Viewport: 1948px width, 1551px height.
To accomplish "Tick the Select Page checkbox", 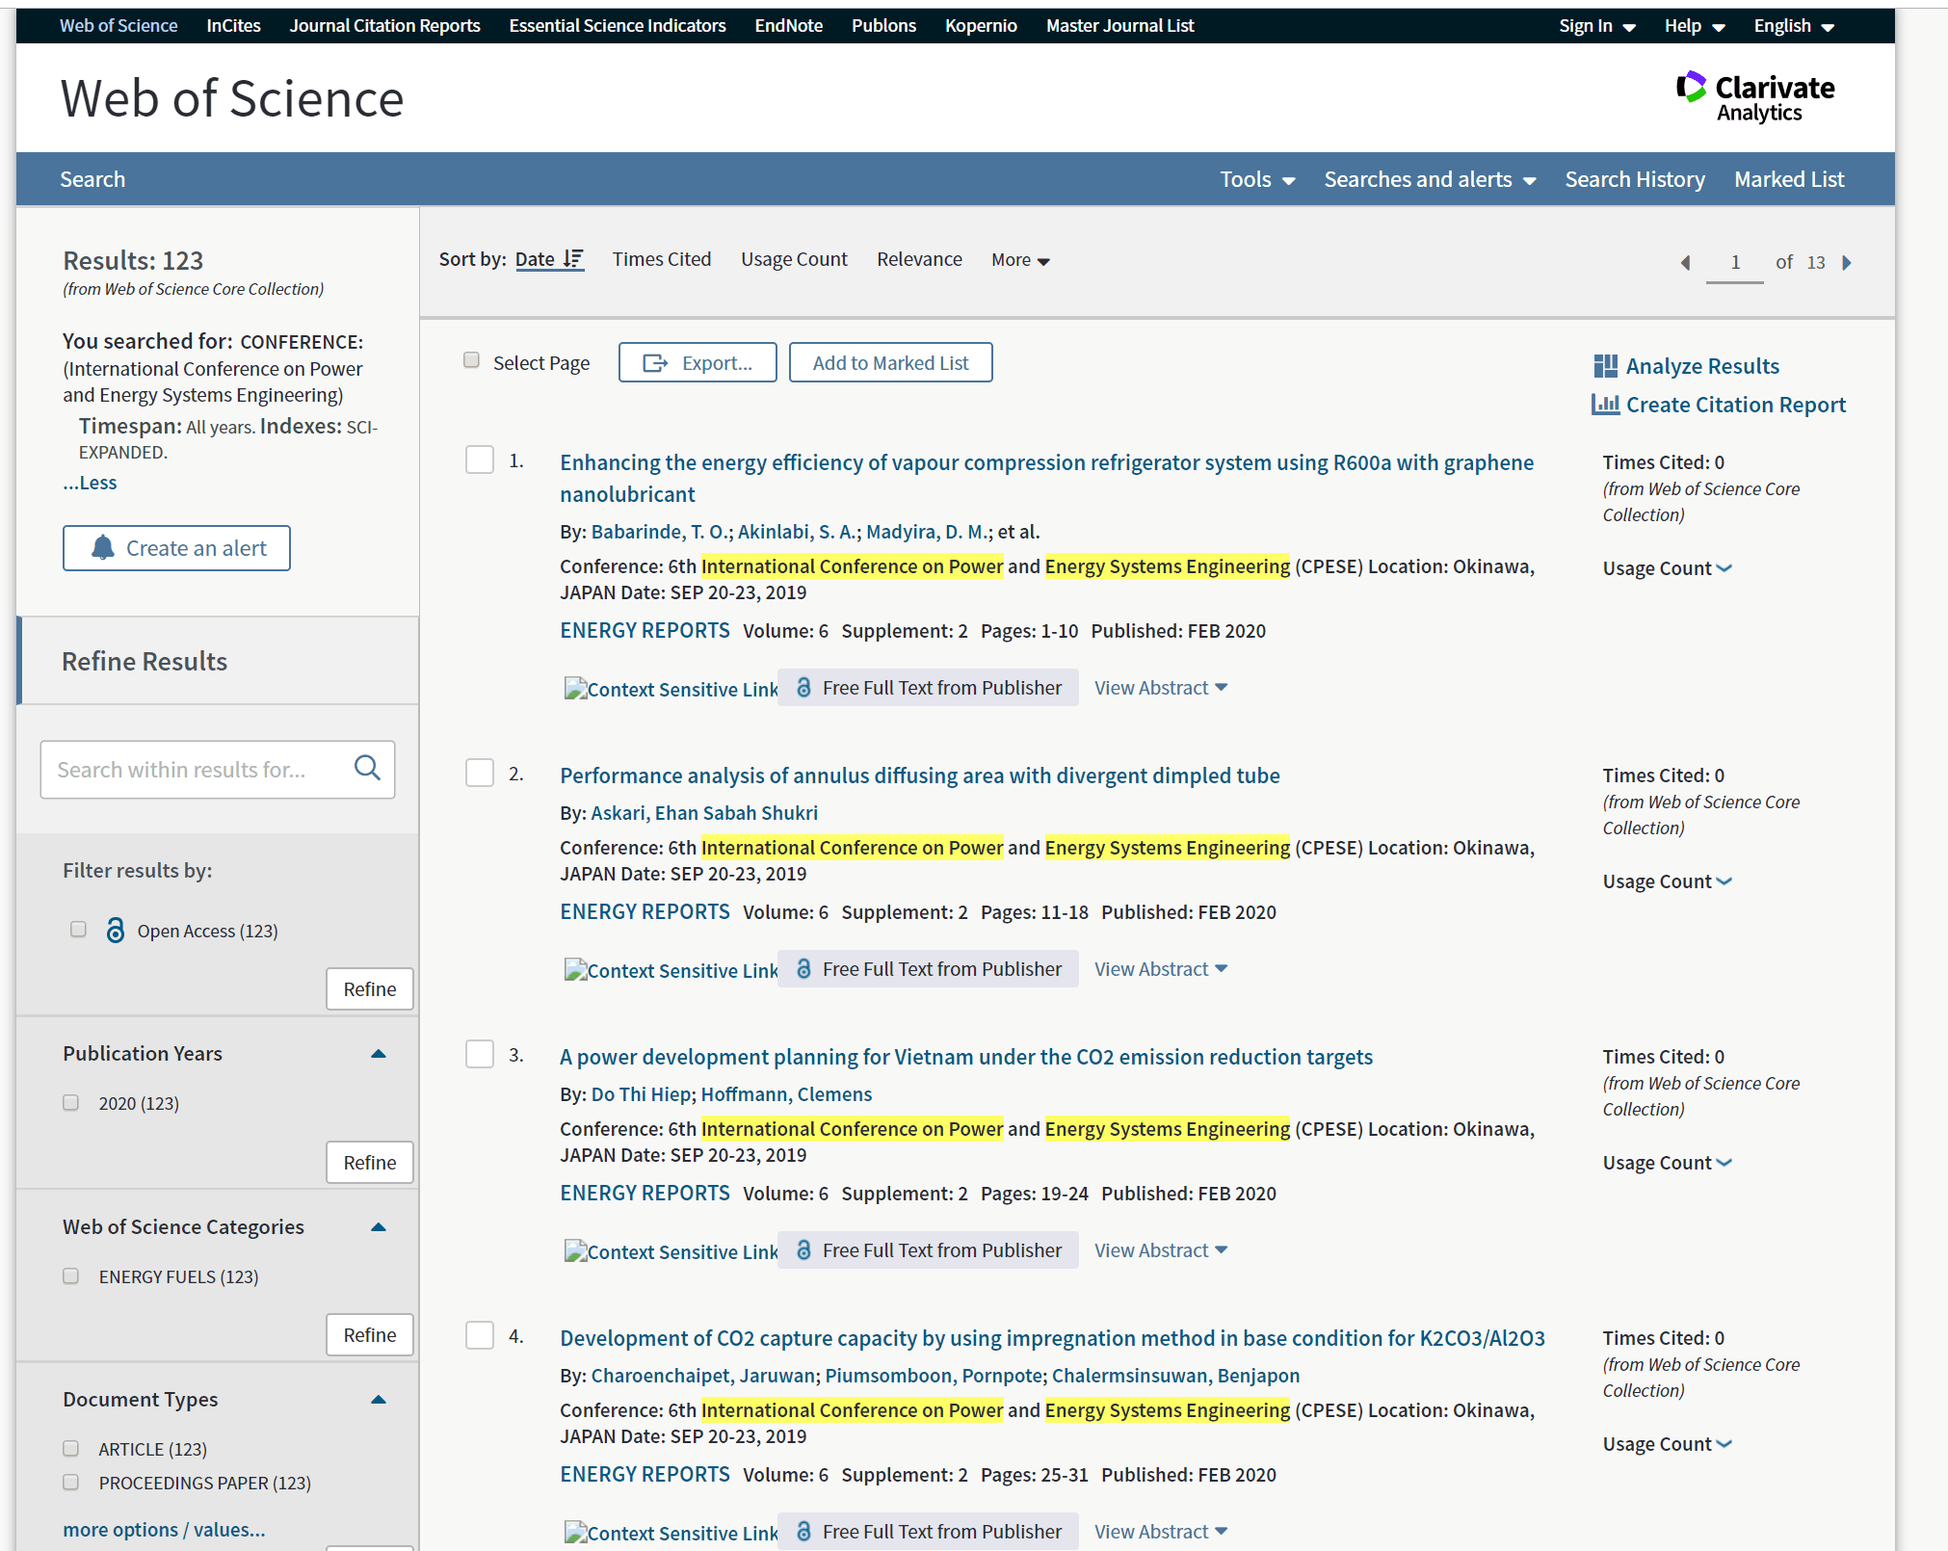I will pos(471,360).
